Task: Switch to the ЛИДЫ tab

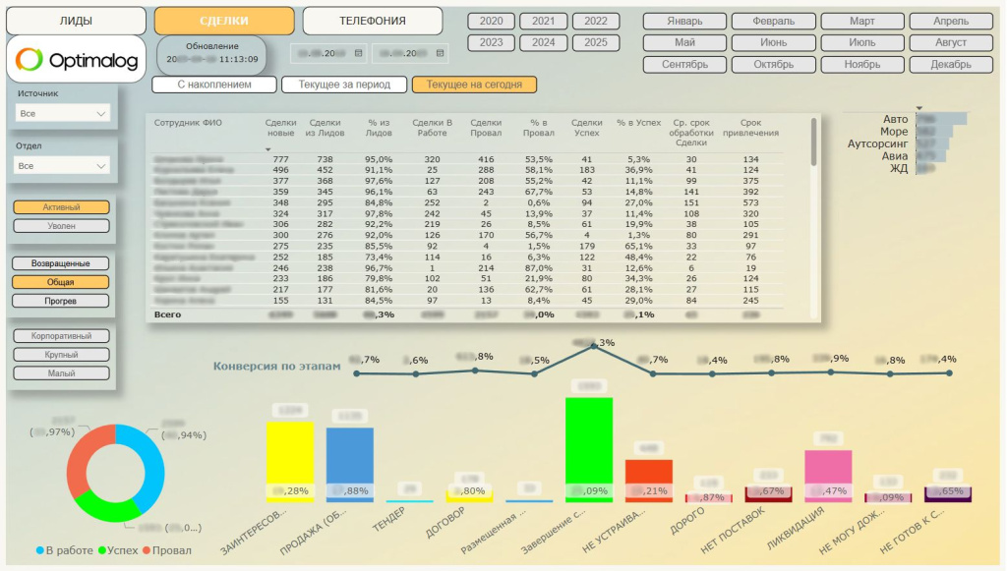Action: 76,21
